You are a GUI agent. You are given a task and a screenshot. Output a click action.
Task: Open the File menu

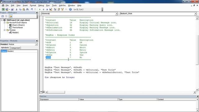coord(7,6)
